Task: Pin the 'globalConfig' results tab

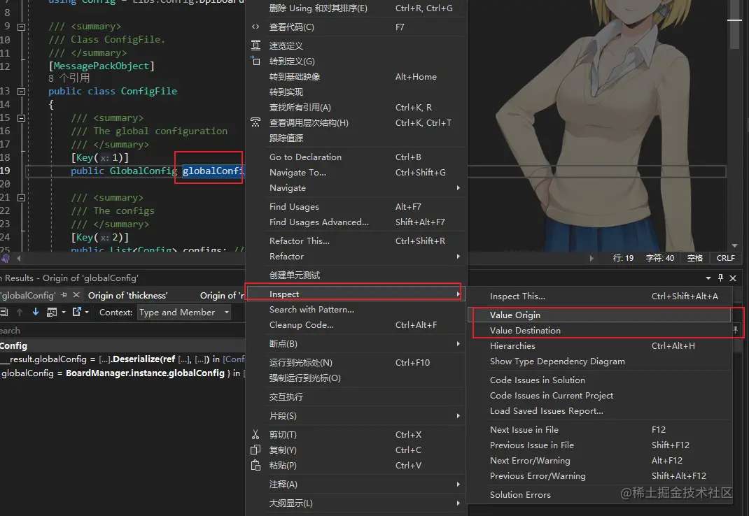Action: [x=63, y=295]
